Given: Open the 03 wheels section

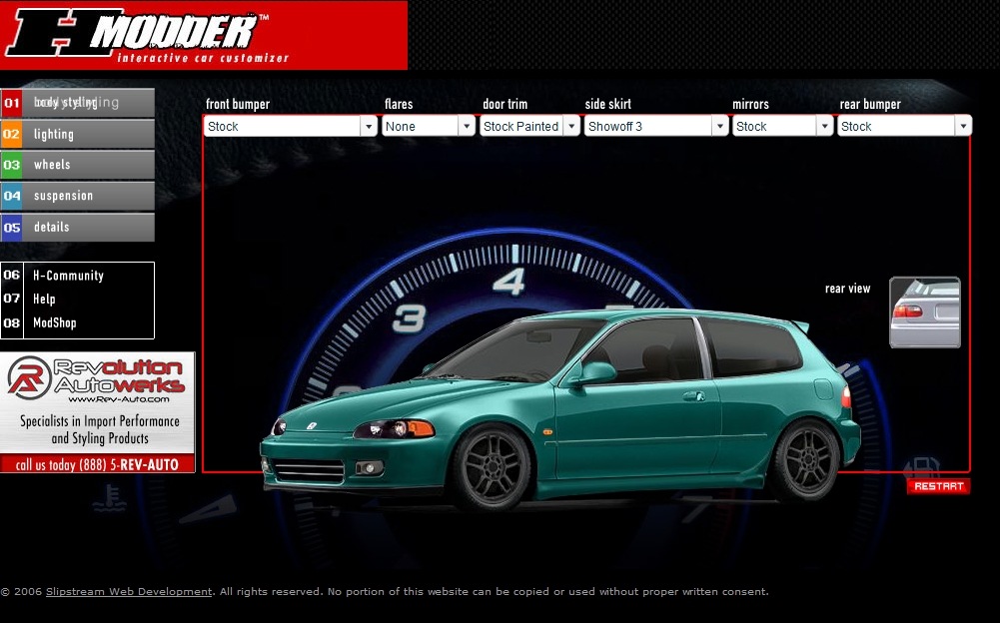Looking at the screenshot, I should (78, 165).
